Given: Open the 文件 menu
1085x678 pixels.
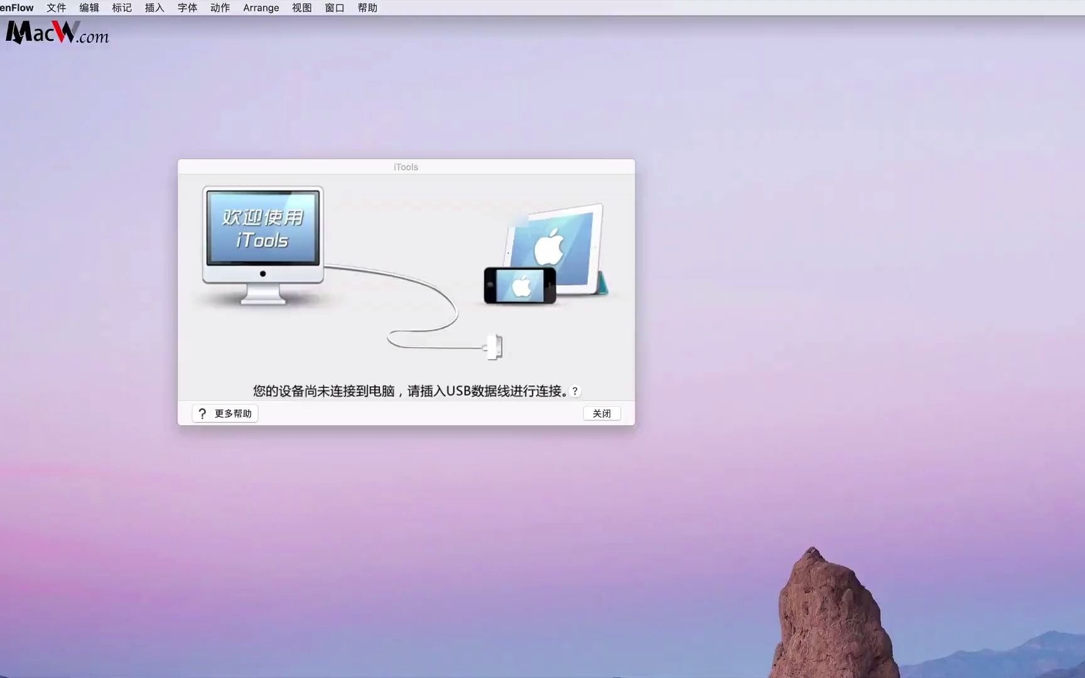Looking at the screenshot, I should tap(56, 8).
